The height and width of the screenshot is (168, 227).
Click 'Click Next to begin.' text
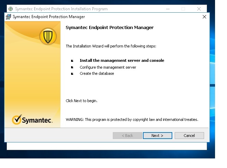(x=81, y=101)
